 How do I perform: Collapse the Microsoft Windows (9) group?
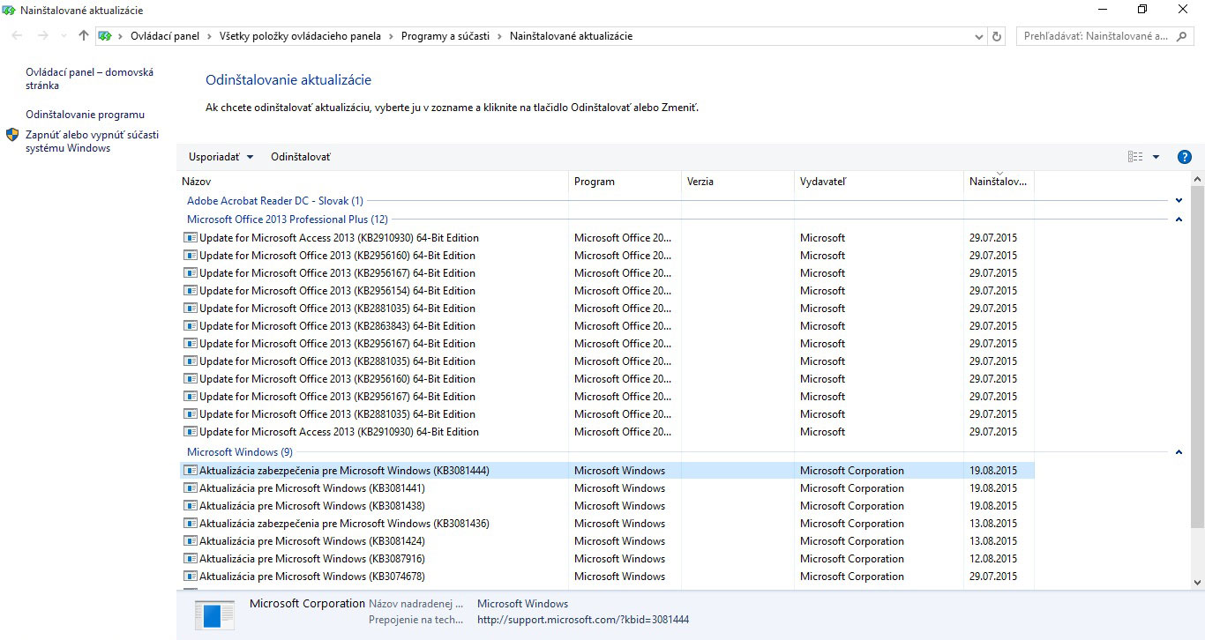click(1179, 452)
